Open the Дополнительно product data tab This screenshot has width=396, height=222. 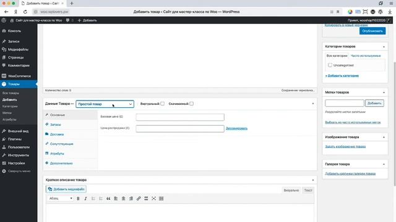point(71,163)
